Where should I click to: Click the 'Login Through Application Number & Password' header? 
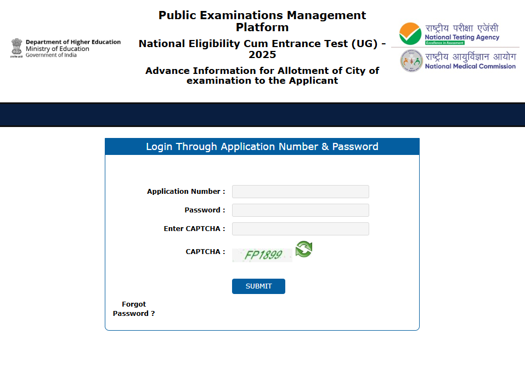(x=262, y=147)
